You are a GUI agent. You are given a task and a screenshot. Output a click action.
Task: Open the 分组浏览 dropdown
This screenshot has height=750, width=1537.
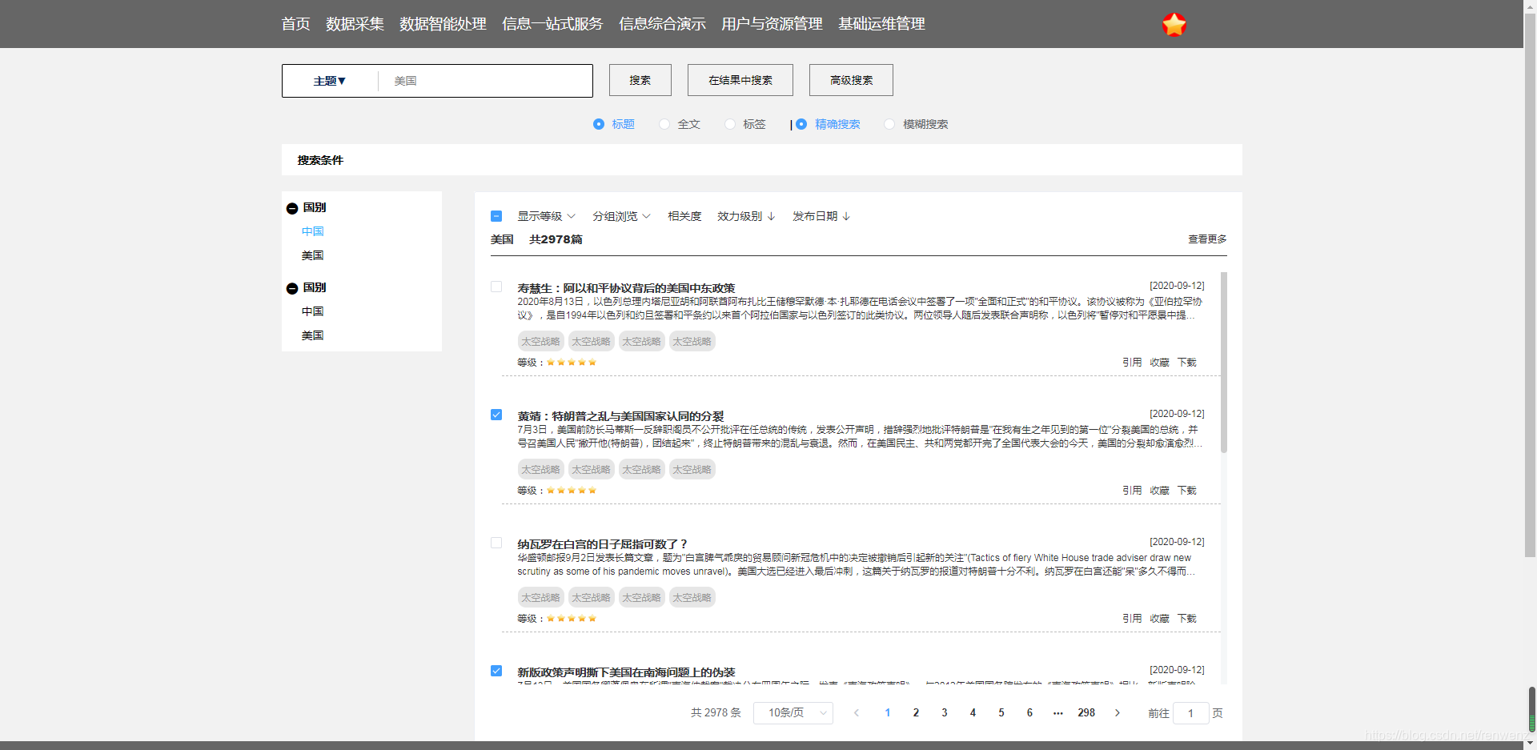tap(622, 216)
